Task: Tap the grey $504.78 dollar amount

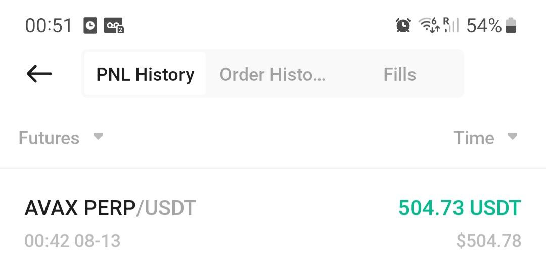Action: pyautogui.click(x=488, y=241)
